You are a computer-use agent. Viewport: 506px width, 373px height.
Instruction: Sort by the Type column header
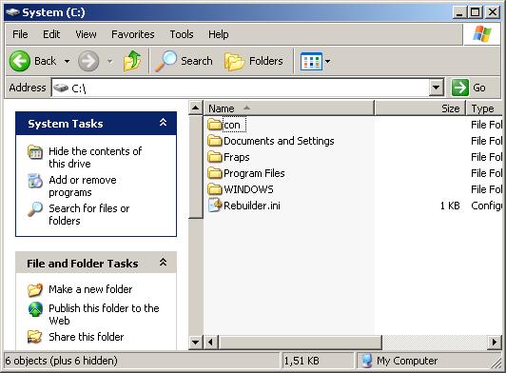tap(485, 108)
